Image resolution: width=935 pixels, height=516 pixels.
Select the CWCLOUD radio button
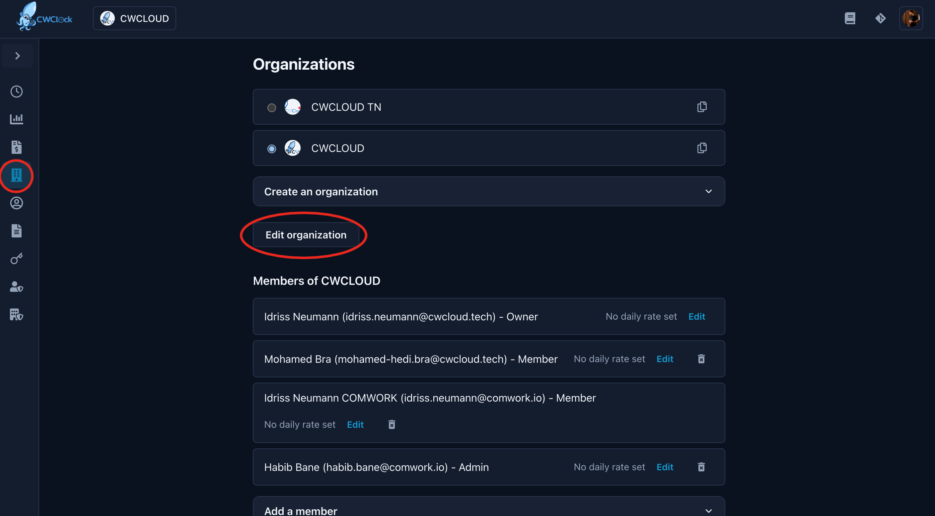click(271, 149)
